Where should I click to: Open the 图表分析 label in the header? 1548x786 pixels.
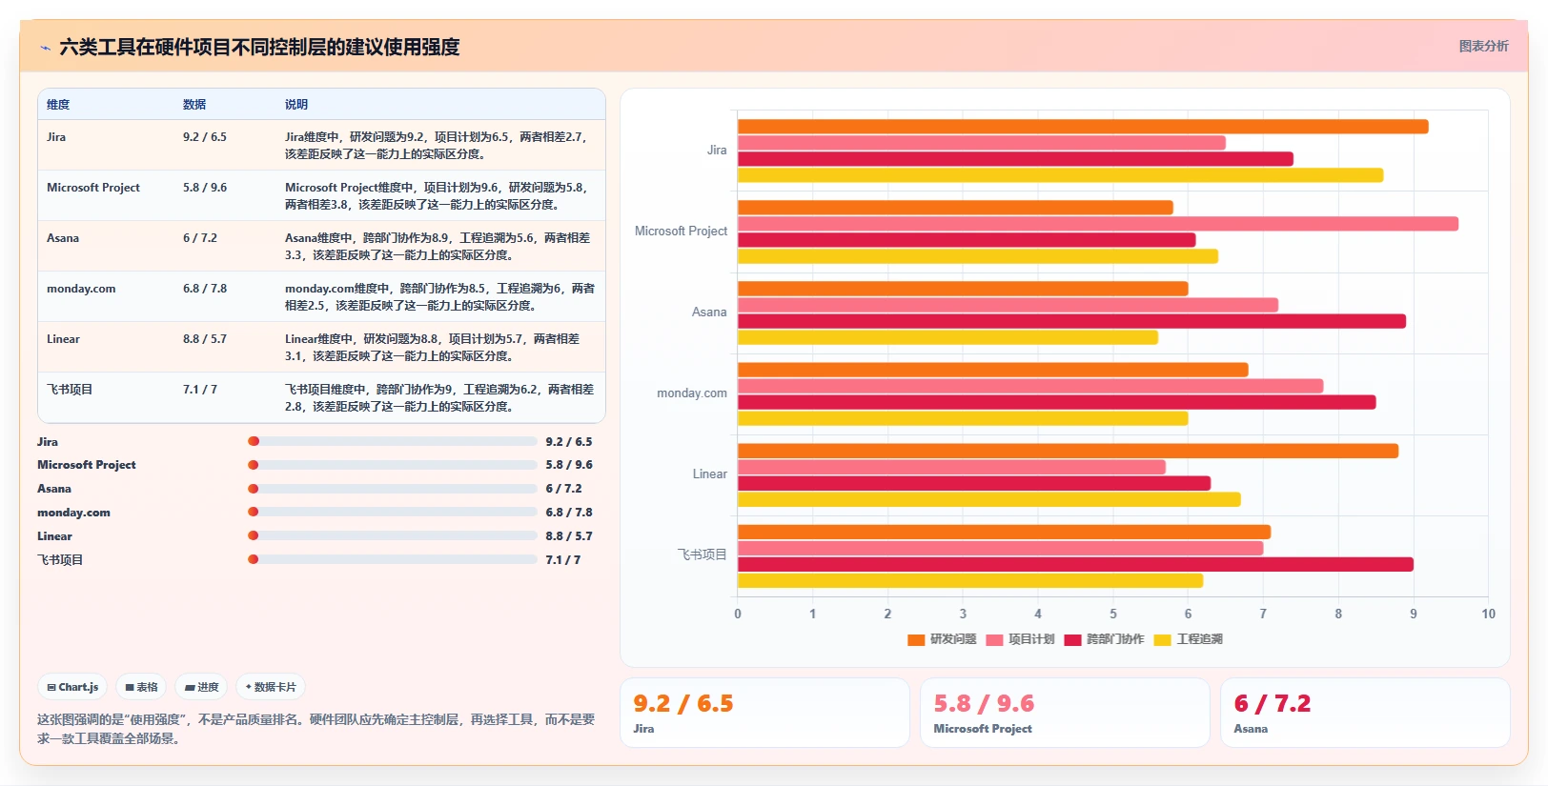coord(1483,46)
